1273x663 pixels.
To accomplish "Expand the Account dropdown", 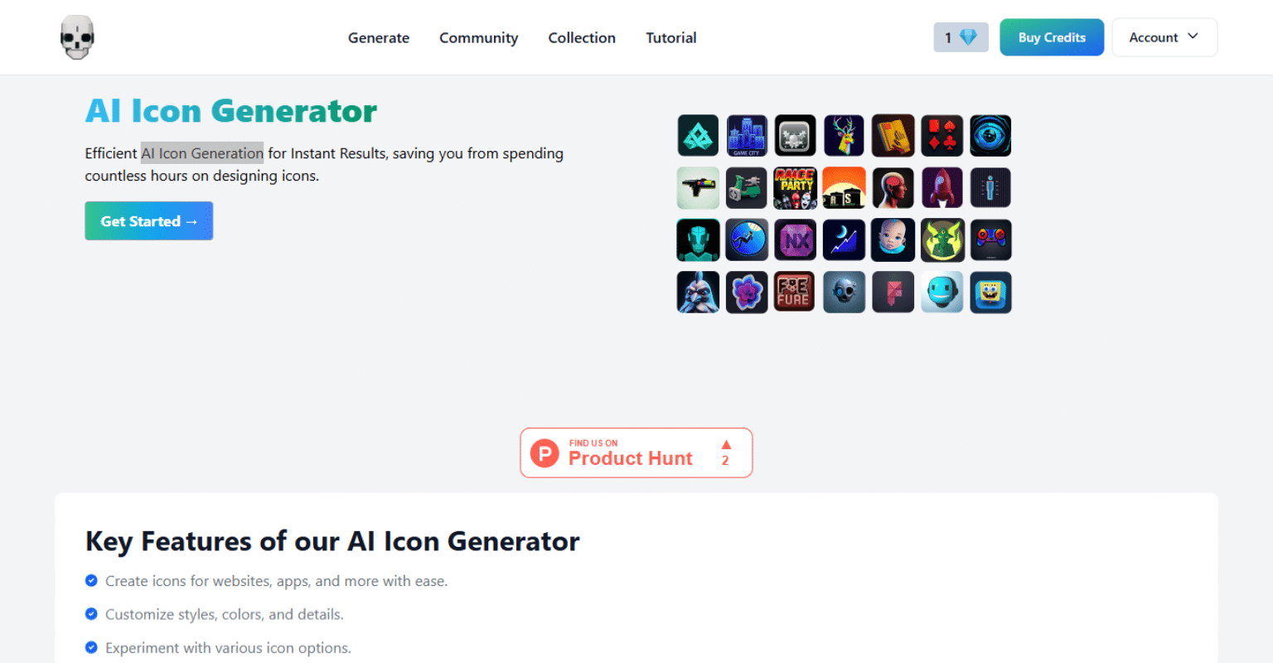I will [1164, 37].
